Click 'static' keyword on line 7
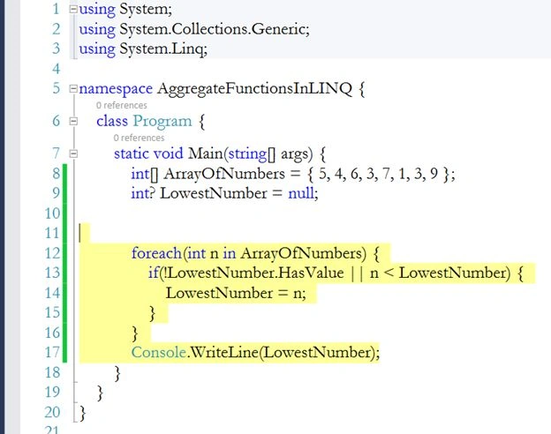 pyautogui.click(x=132, y=153)
